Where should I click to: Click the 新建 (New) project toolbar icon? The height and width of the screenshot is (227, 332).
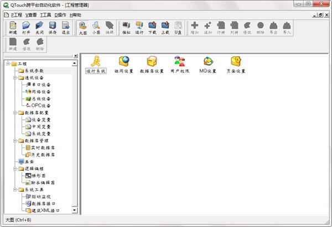tap(13, 28)
